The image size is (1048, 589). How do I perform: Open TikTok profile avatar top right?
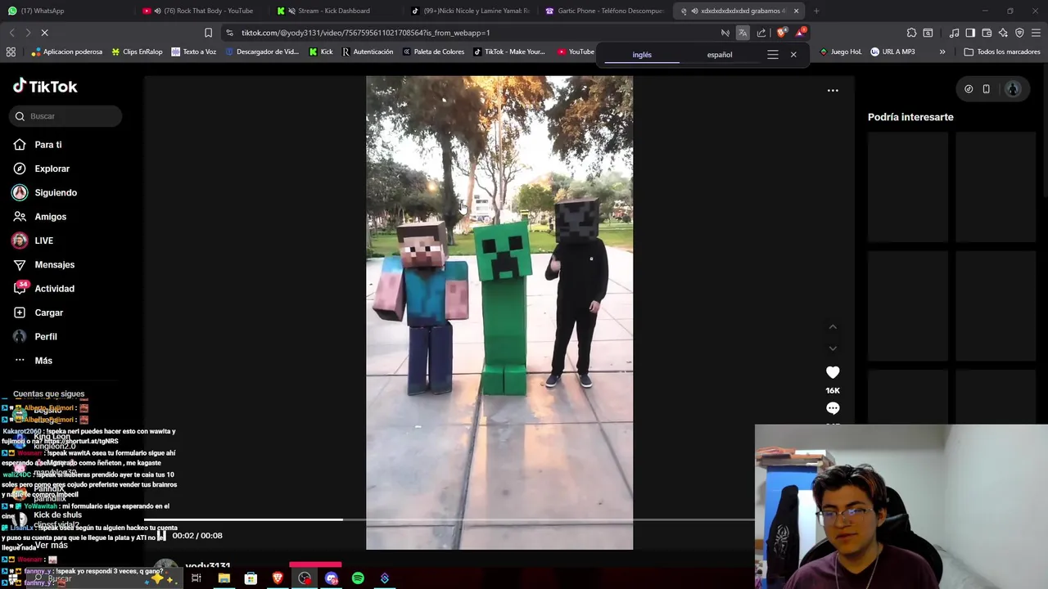pos(1013,89)
